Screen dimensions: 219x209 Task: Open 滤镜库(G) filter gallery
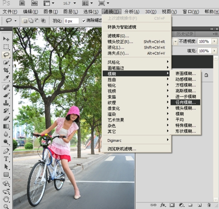pyautogui.click(x=136, y=36)
